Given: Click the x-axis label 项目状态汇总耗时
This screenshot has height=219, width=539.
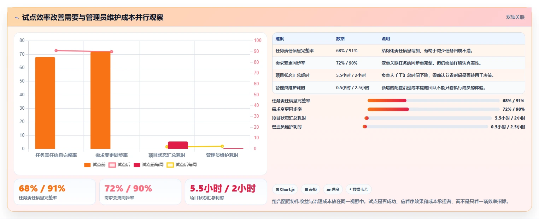Looking at the screenshot, I should tap(167, 155).
